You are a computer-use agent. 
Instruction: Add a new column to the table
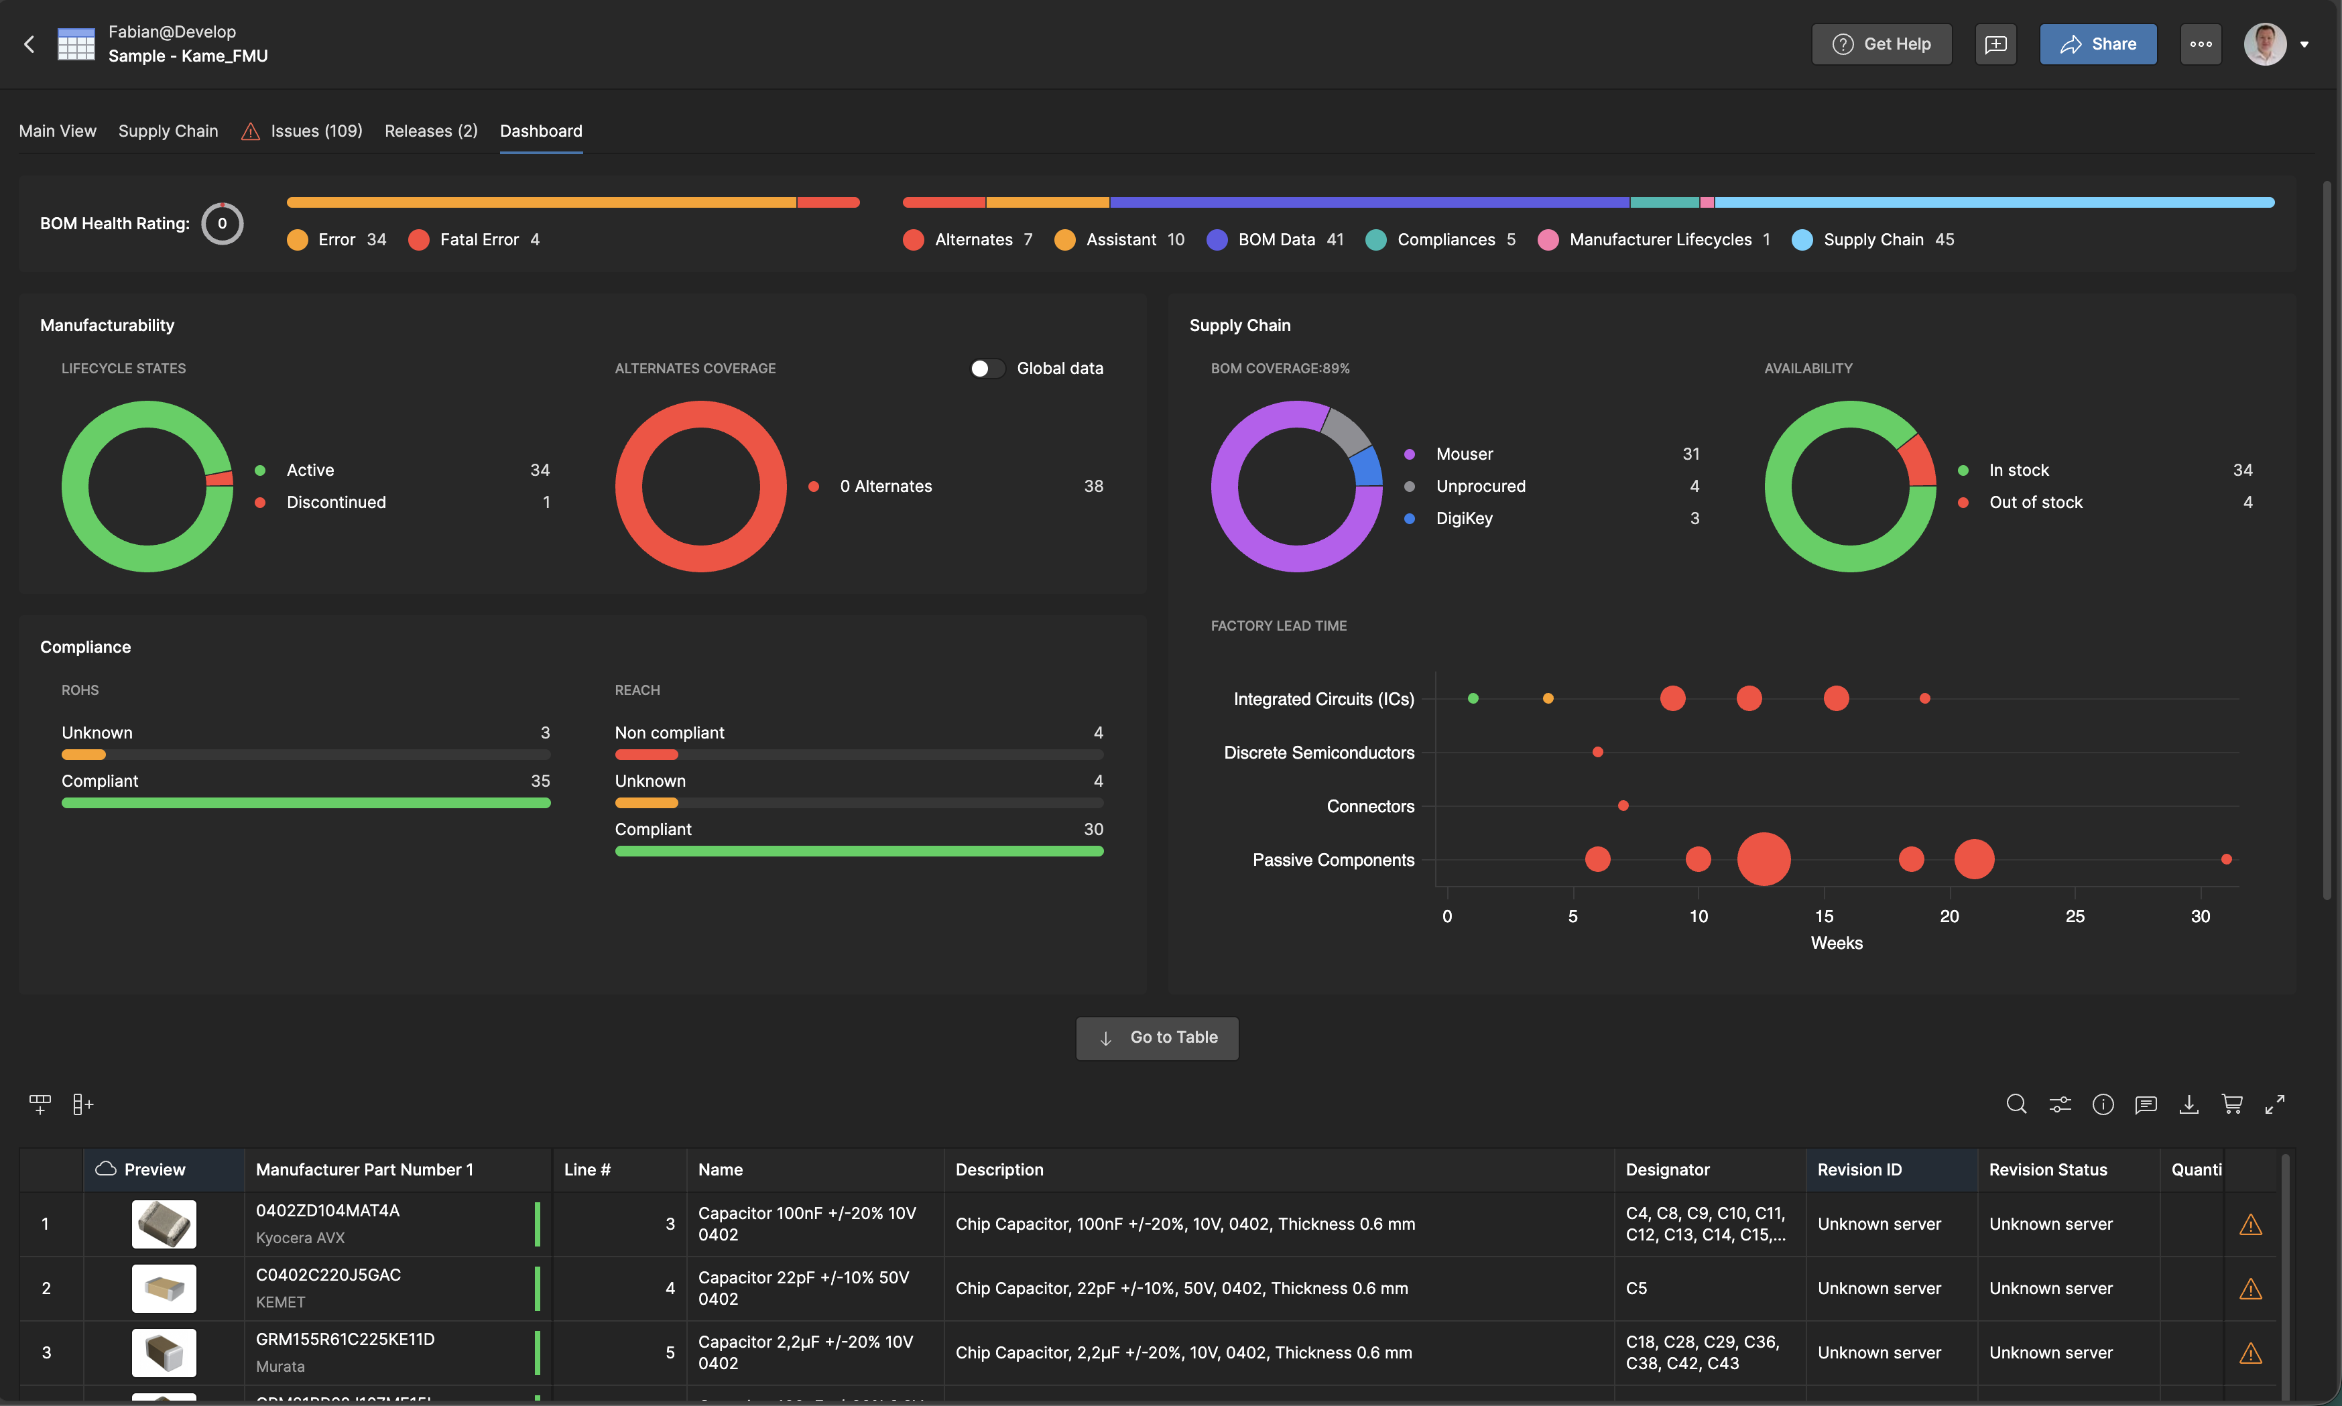82,1104
